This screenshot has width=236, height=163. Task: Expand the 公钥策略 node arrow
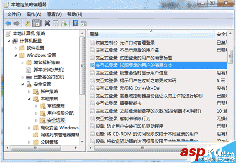29,142
